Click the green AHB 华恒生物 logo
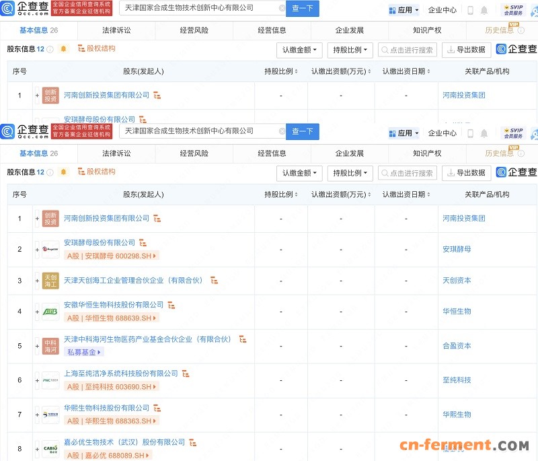 coord(50,312)
